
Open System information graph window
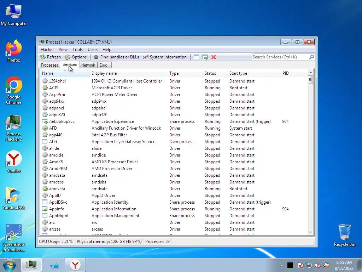pos(165,57)
